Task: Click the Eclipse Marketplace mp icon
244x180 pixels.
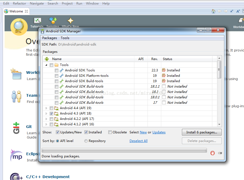Action: pyautogui.click(x=16, y=156)
